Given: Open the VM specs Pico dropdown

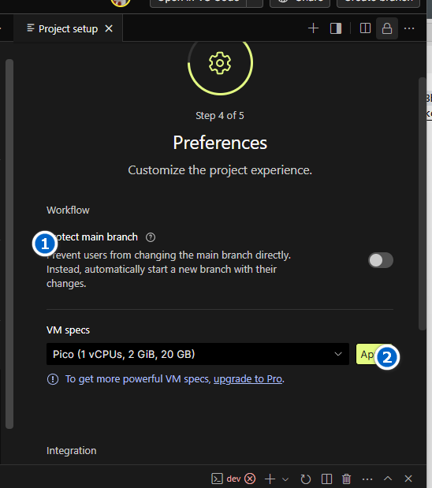Looking at the screenshot, I should 198,354.
